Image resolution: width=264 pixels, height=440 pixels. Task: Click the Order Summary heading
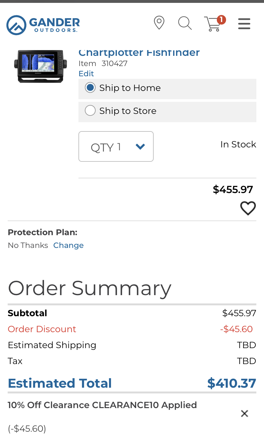point(90,288)
